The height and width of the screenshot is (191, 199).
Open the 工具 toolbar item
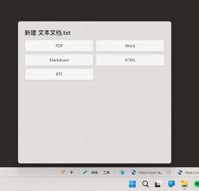106,173
